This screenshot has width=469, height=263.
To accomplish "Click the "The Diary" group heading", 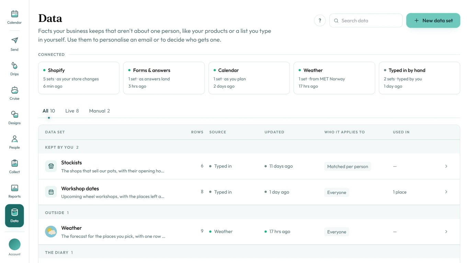I will click(59, 252).
